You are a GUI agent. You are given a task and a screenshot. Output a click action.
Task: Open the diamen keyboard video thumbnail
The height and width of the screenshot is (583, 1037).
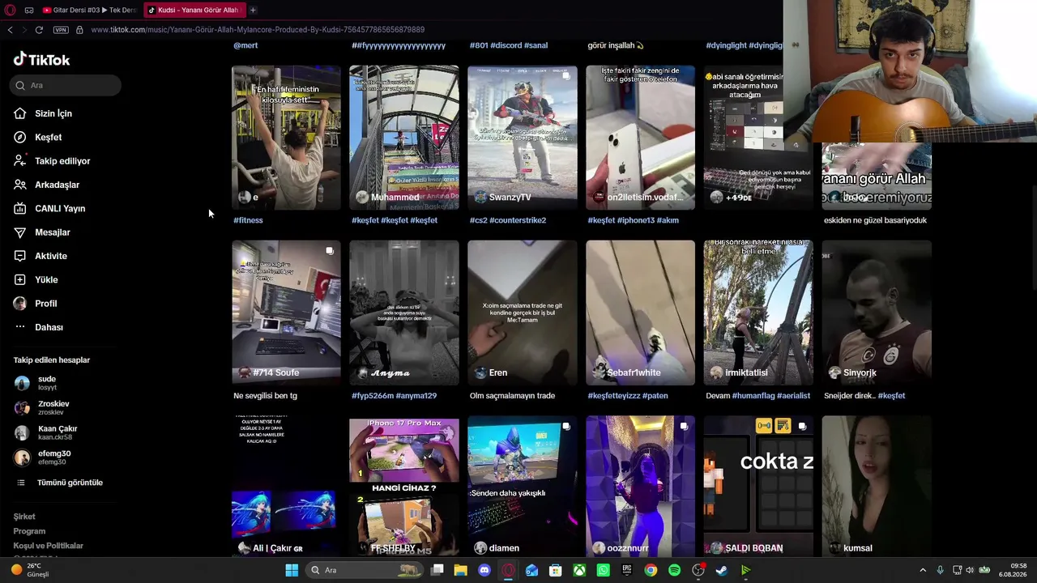coord(523,486)
